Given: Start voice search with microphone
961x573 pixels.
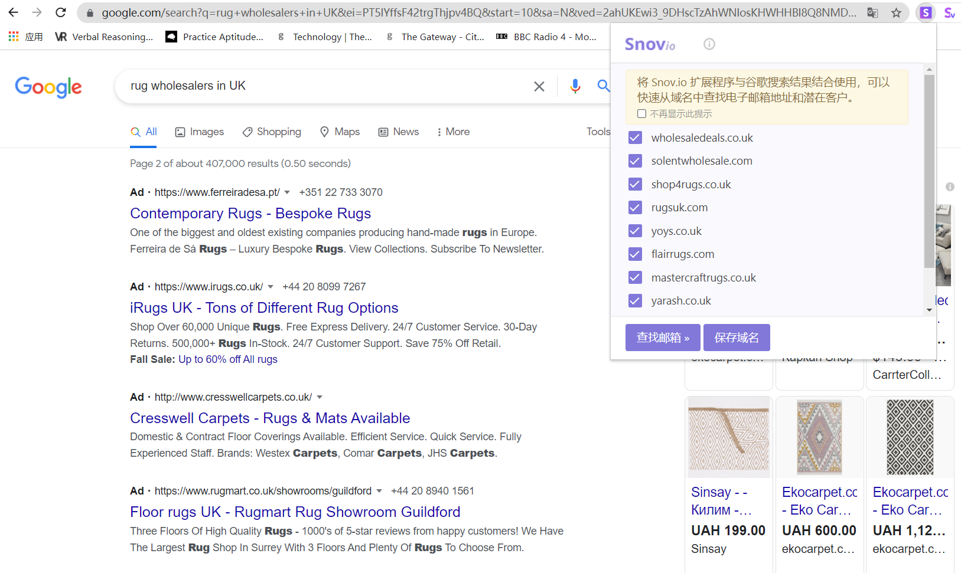Looking at the screenshot, I should 575,86.
